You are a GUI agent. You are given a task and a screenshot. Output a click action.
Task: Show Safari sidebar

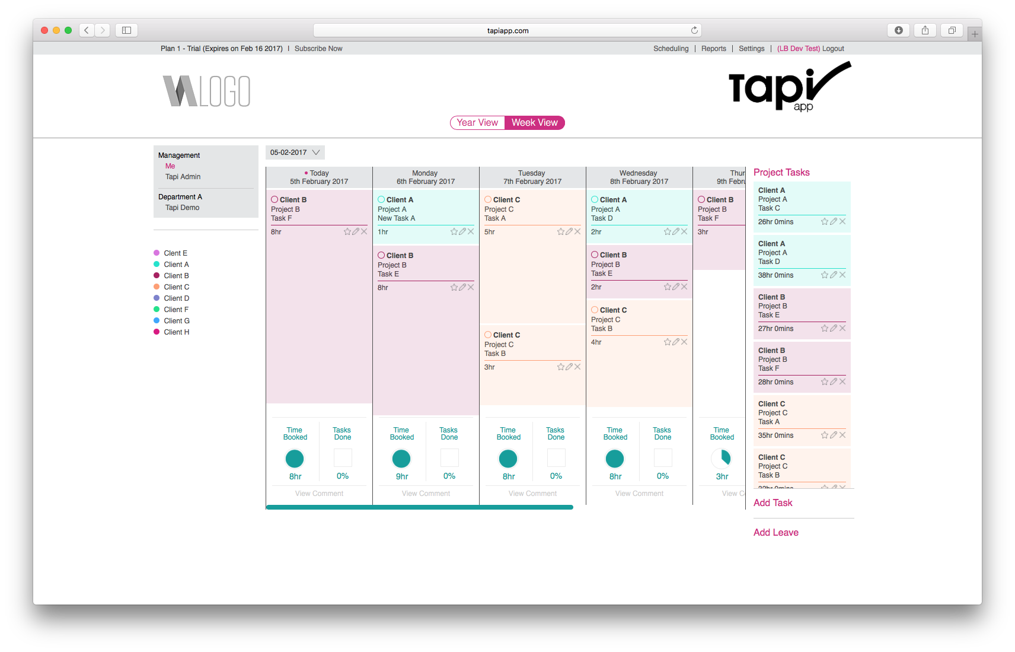126,30
